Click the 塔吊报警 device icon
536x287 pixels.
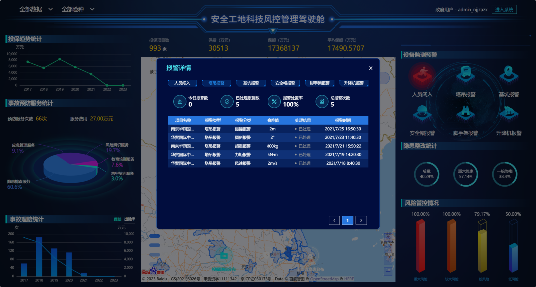point(465,75)
